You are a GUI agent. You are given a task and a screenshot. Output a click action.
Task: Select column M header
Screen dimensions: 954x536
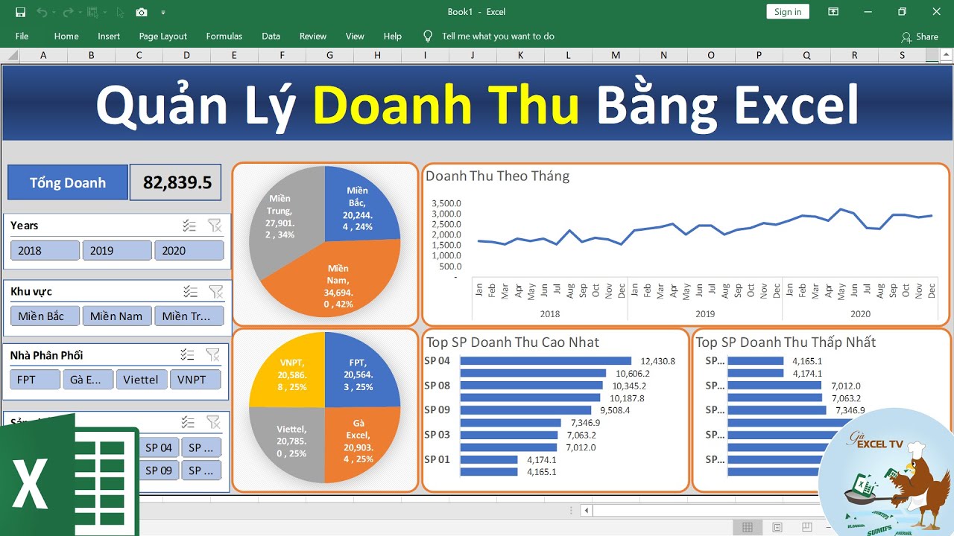(616, 55)
